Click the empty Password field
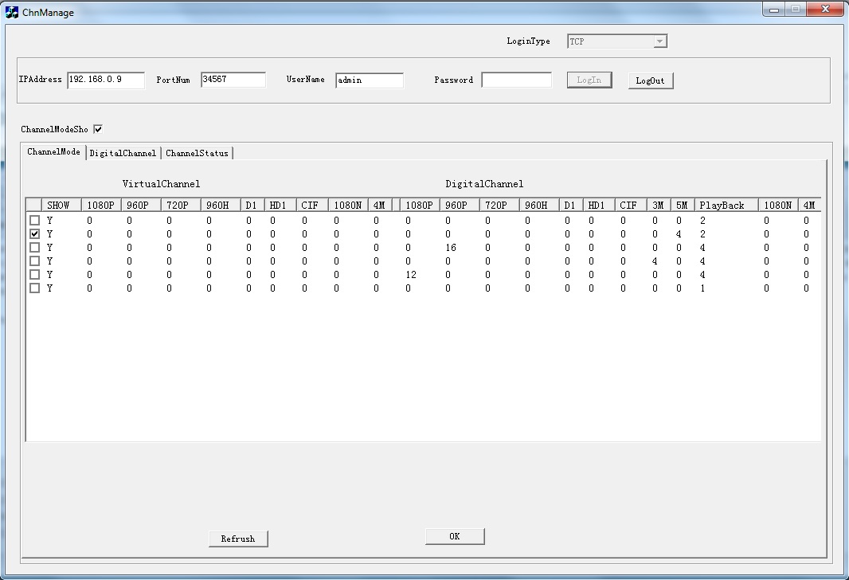Viewport: 849px width, 580px height. coord(516,80)
